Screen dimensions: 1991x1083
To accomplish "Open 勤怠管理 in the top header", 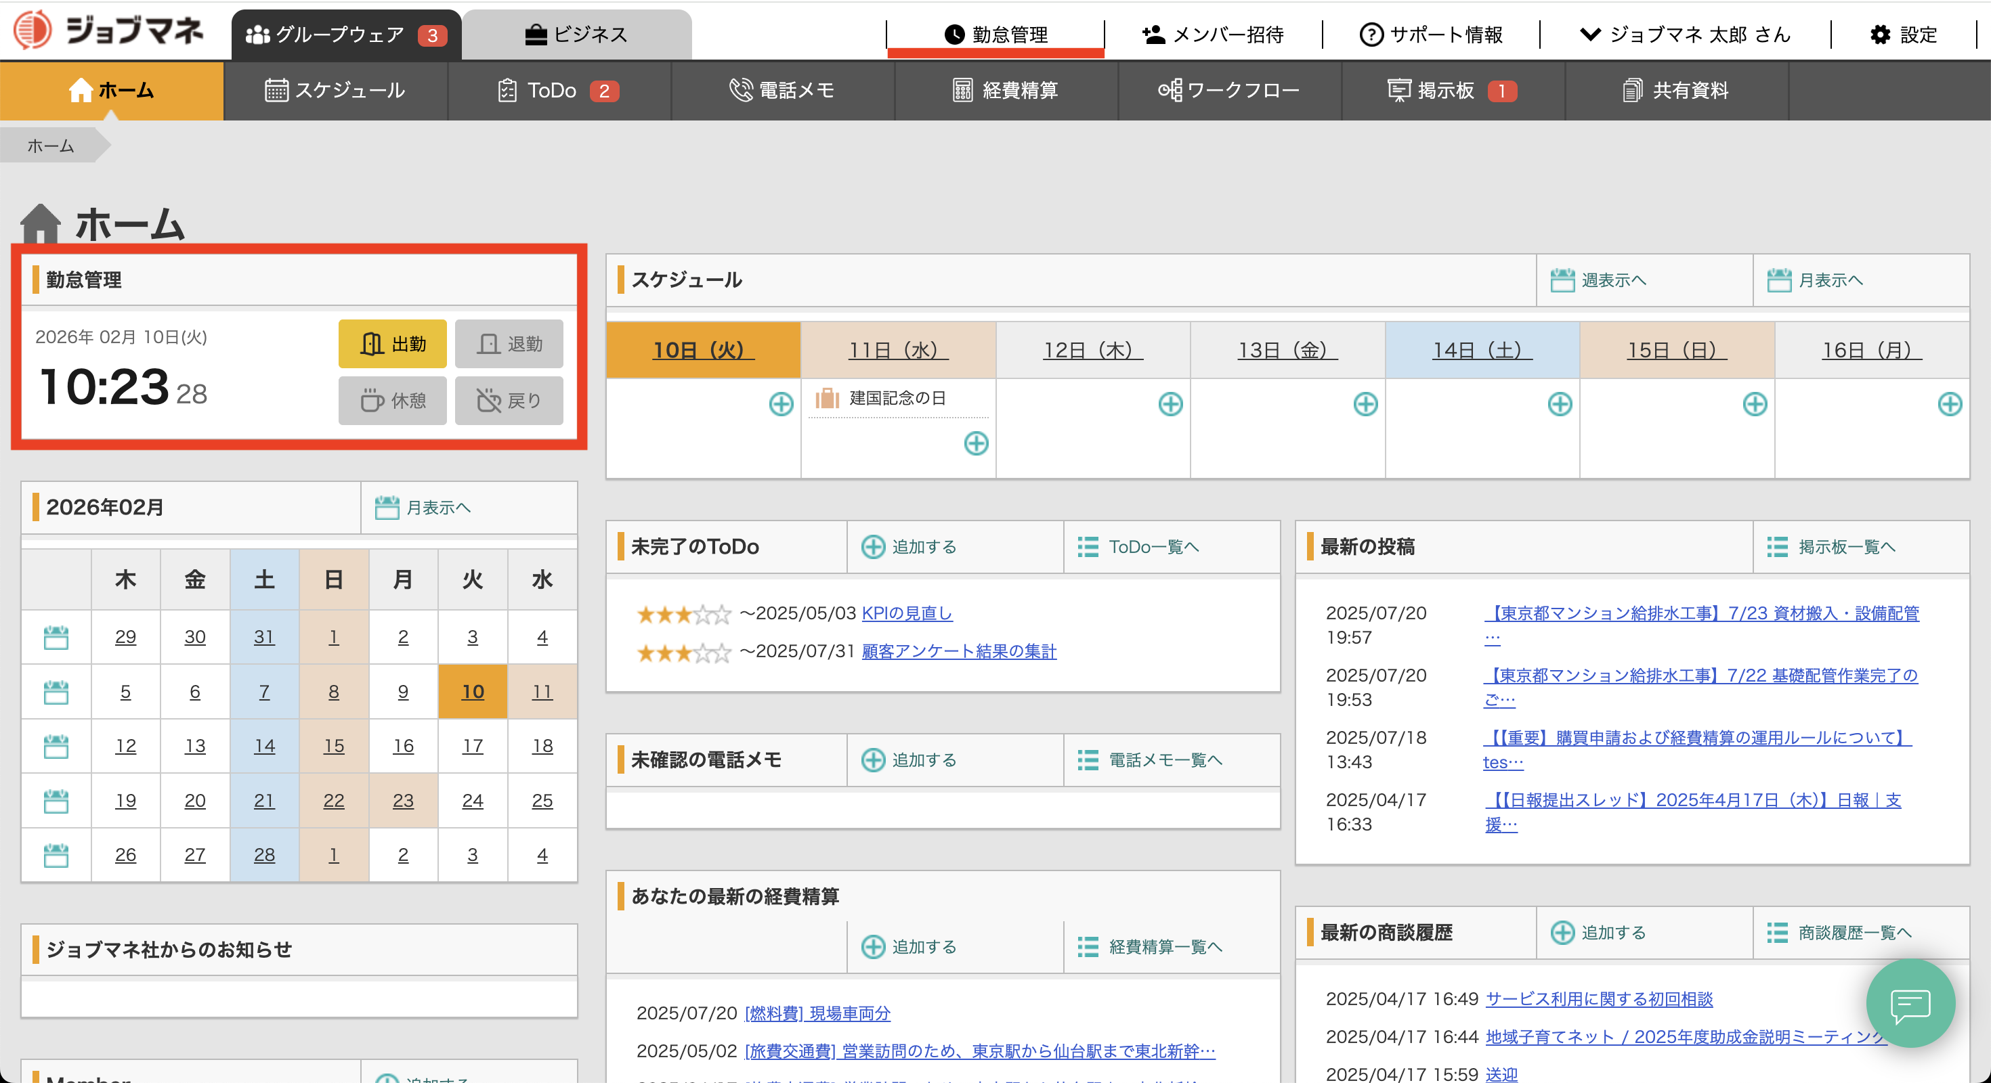I will tap(996, 35).
